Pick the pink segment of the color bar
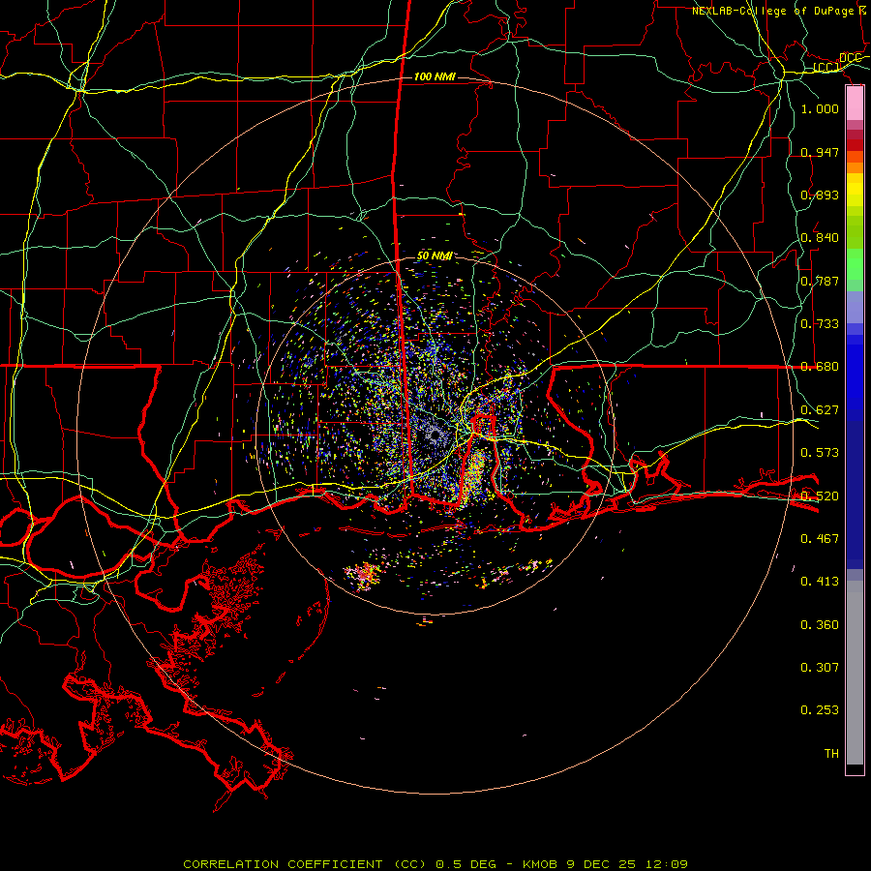The height and width of the screenshot is (871, 871). (855, 104)
